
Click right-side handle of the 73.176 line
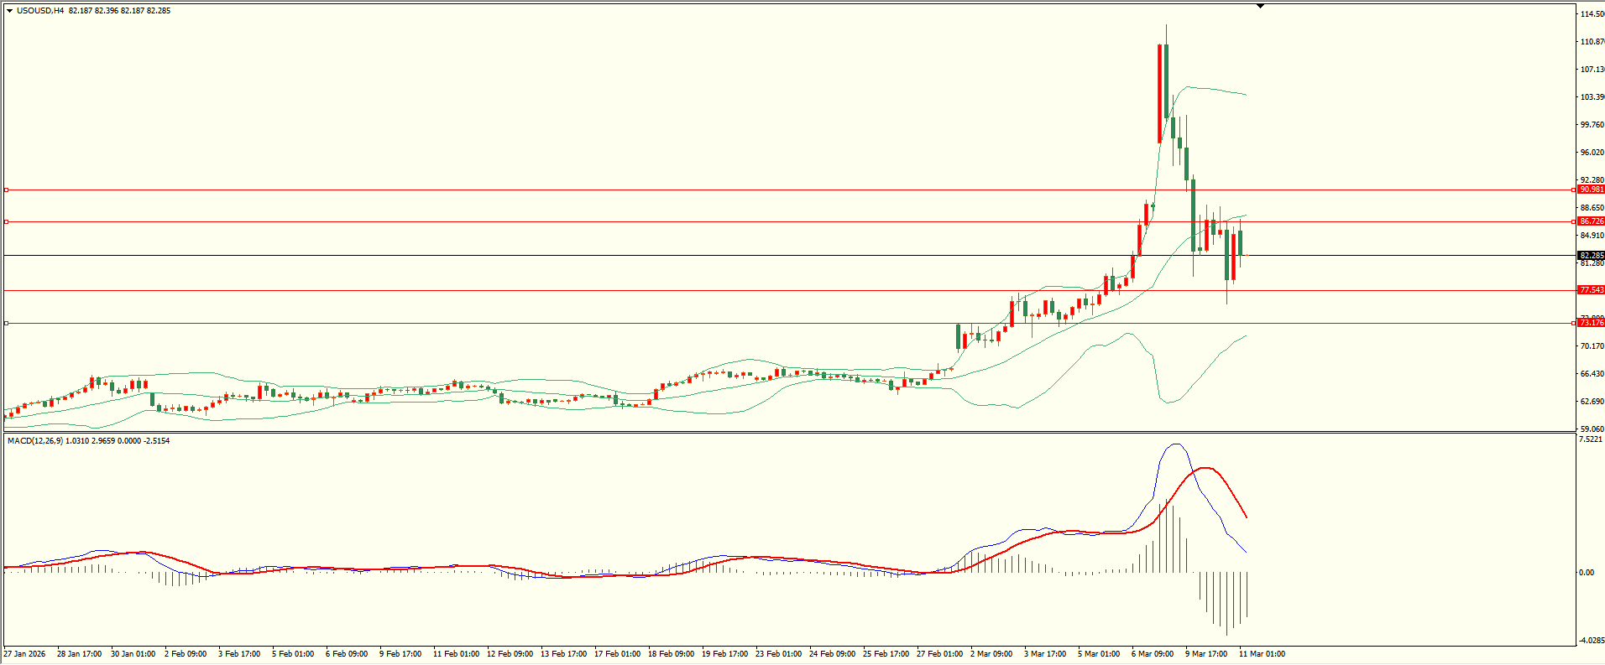click(x=1572, y=323)
